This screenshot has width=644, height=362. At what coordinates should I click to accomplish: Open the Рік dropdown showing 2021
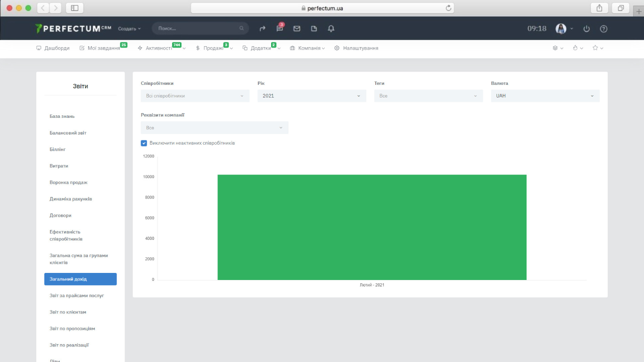312,96
